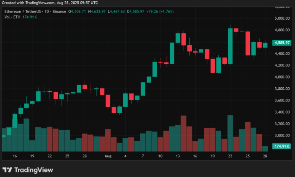Click the volume reading 174.91 K in legend
The width and height of the screenshot is (295, 177).
tap(30, 17)
